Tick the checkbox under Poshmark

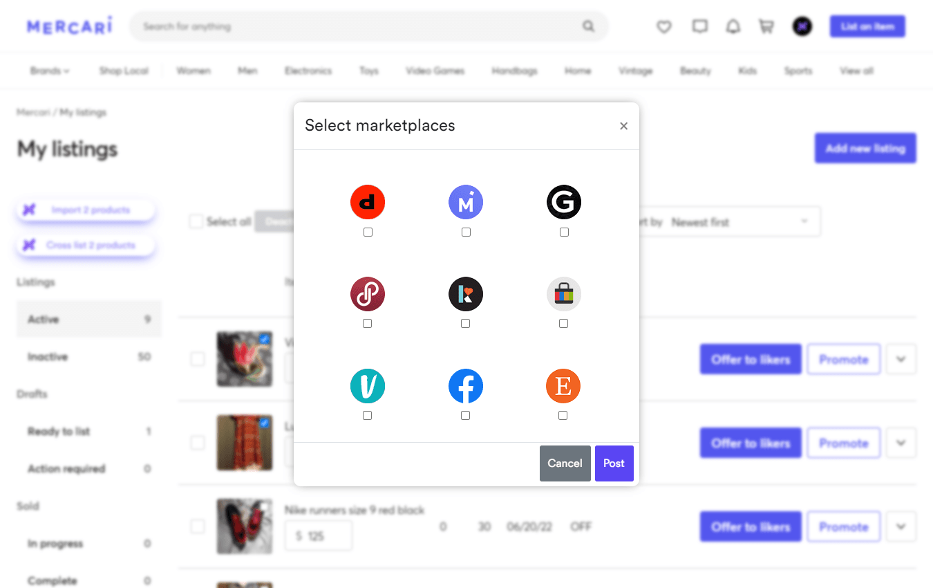(x=367, y=324)
